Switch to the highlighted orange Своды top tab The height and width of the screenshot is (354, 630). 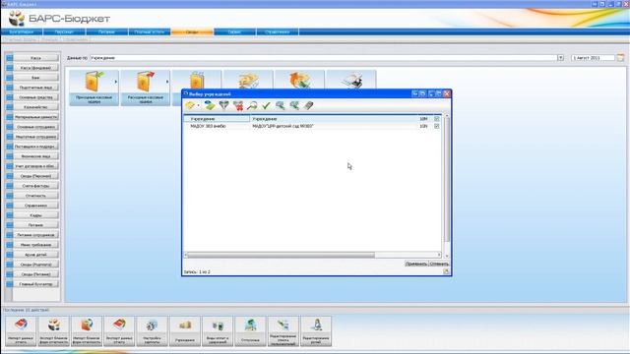[192, 31]
